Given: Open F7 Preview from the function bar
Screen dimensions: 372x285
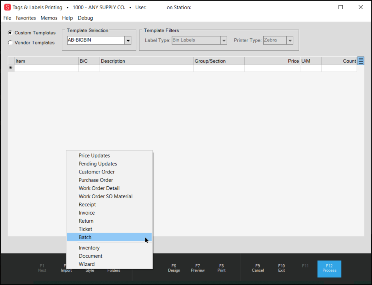Looking at the screenshot, I should [x=198, y=268].
